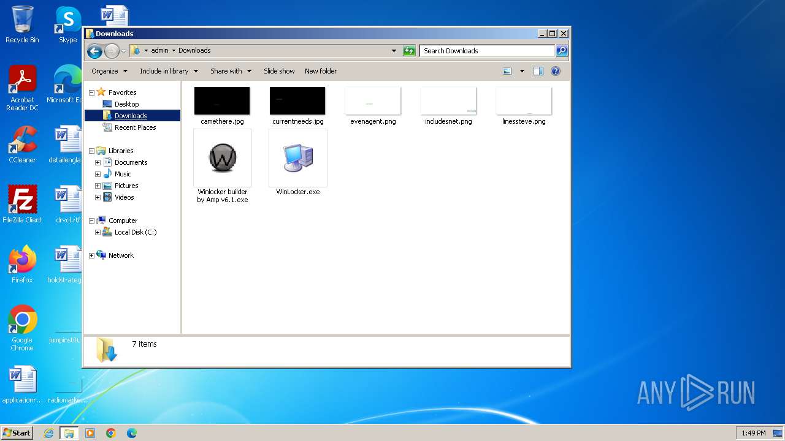Viewport: 785px width, 441px height.
Task: Expand the Pictures library
Action: coord(98,186)
